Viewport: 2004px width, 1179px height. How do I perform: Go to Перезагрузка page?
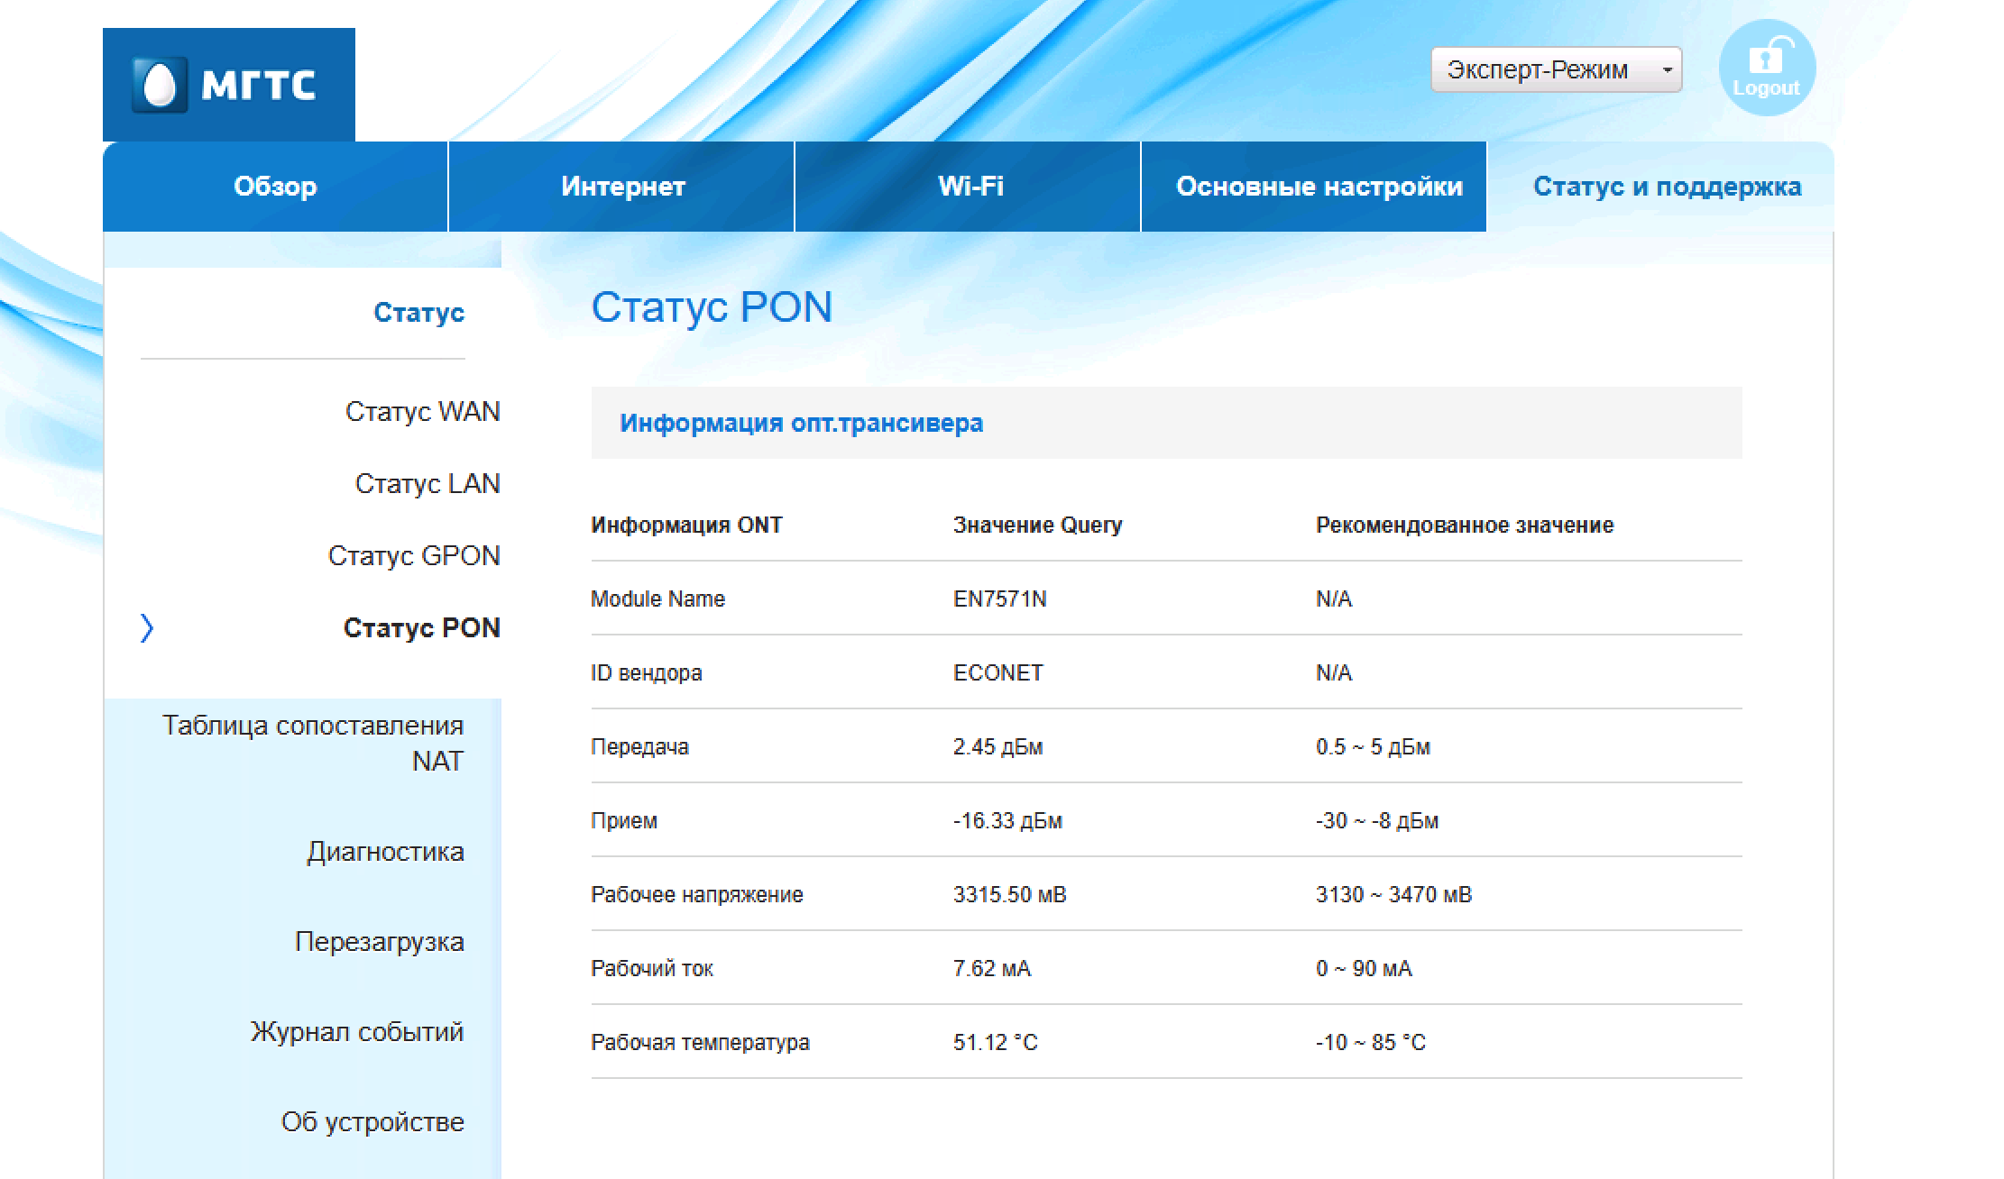coord(379,942)
